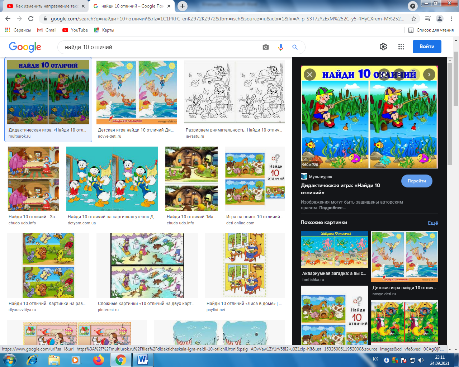
Task: Open the chudo-udo.info bear at table thumbnail
Action: 33,179
